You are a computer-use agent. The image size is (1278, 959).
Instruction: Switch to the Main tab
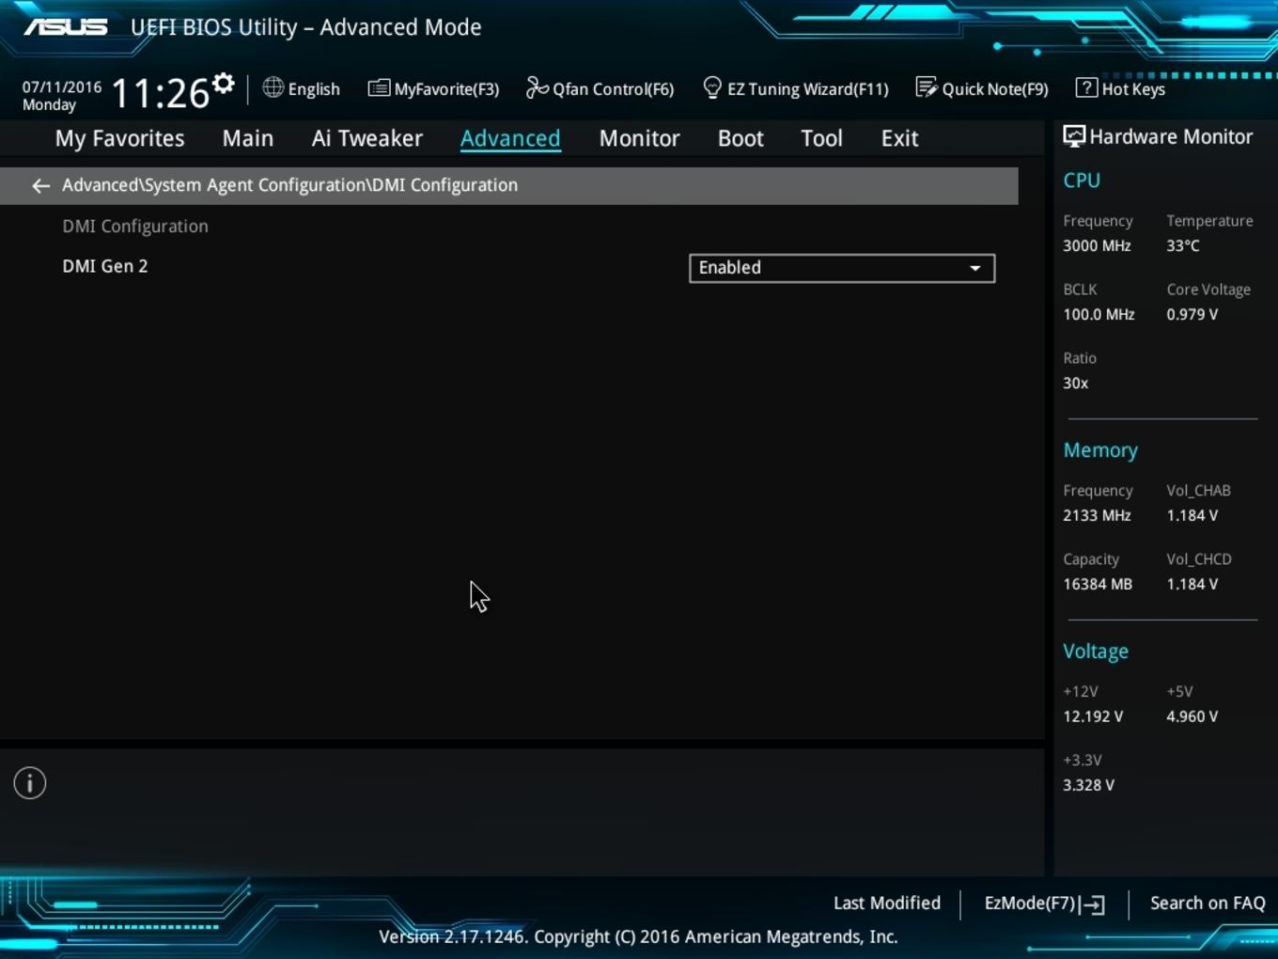[248, 138]
